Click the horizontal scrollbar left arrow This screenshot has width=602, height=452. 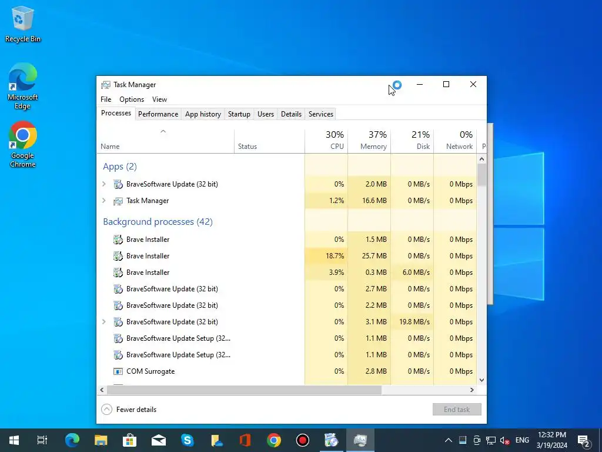[102, 390]
